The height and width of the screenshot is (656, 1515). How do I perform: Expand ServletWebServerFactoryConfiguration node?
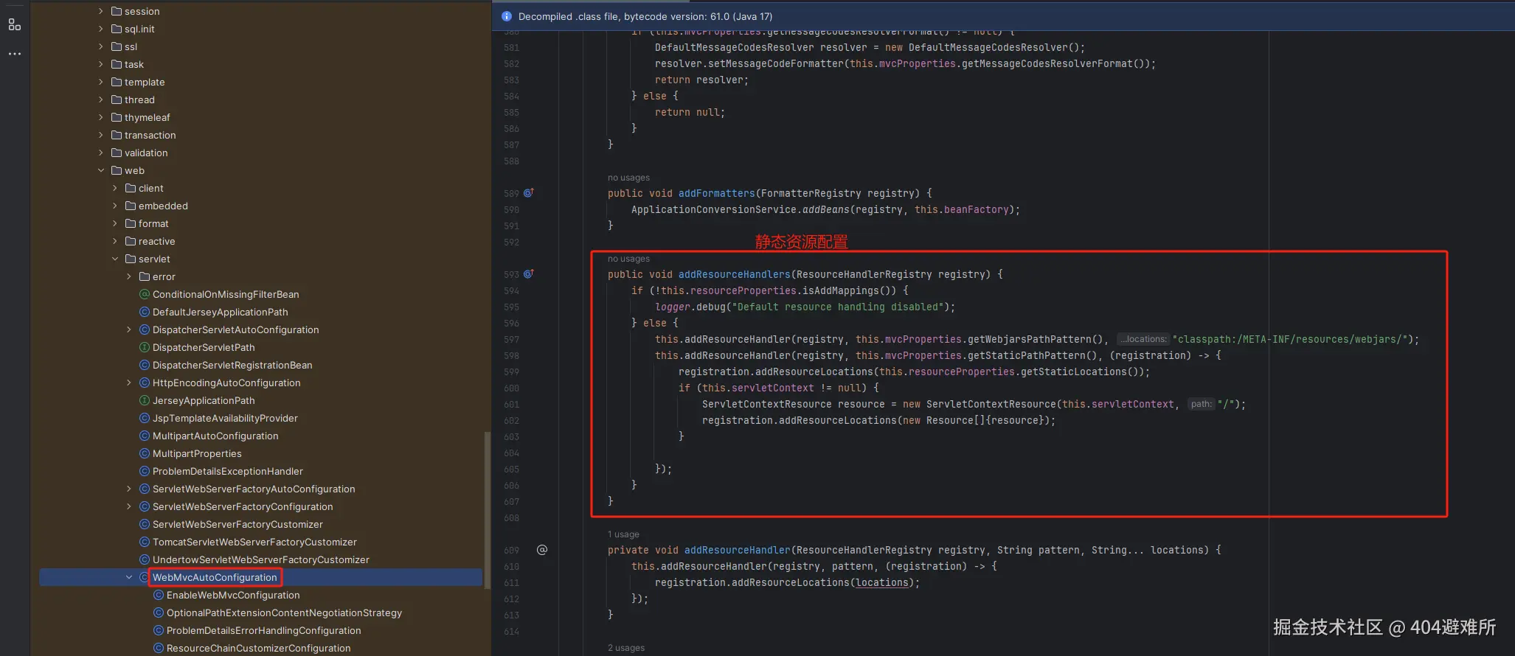[129, 506]
